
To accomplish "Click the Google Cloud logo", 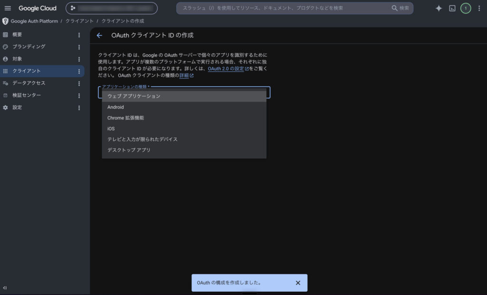I will [38, 9].
